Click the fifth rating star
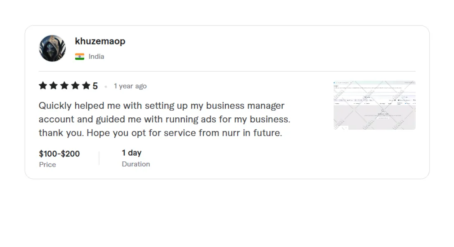Viewport: 454px width, 247px height. tap(86, 86)
